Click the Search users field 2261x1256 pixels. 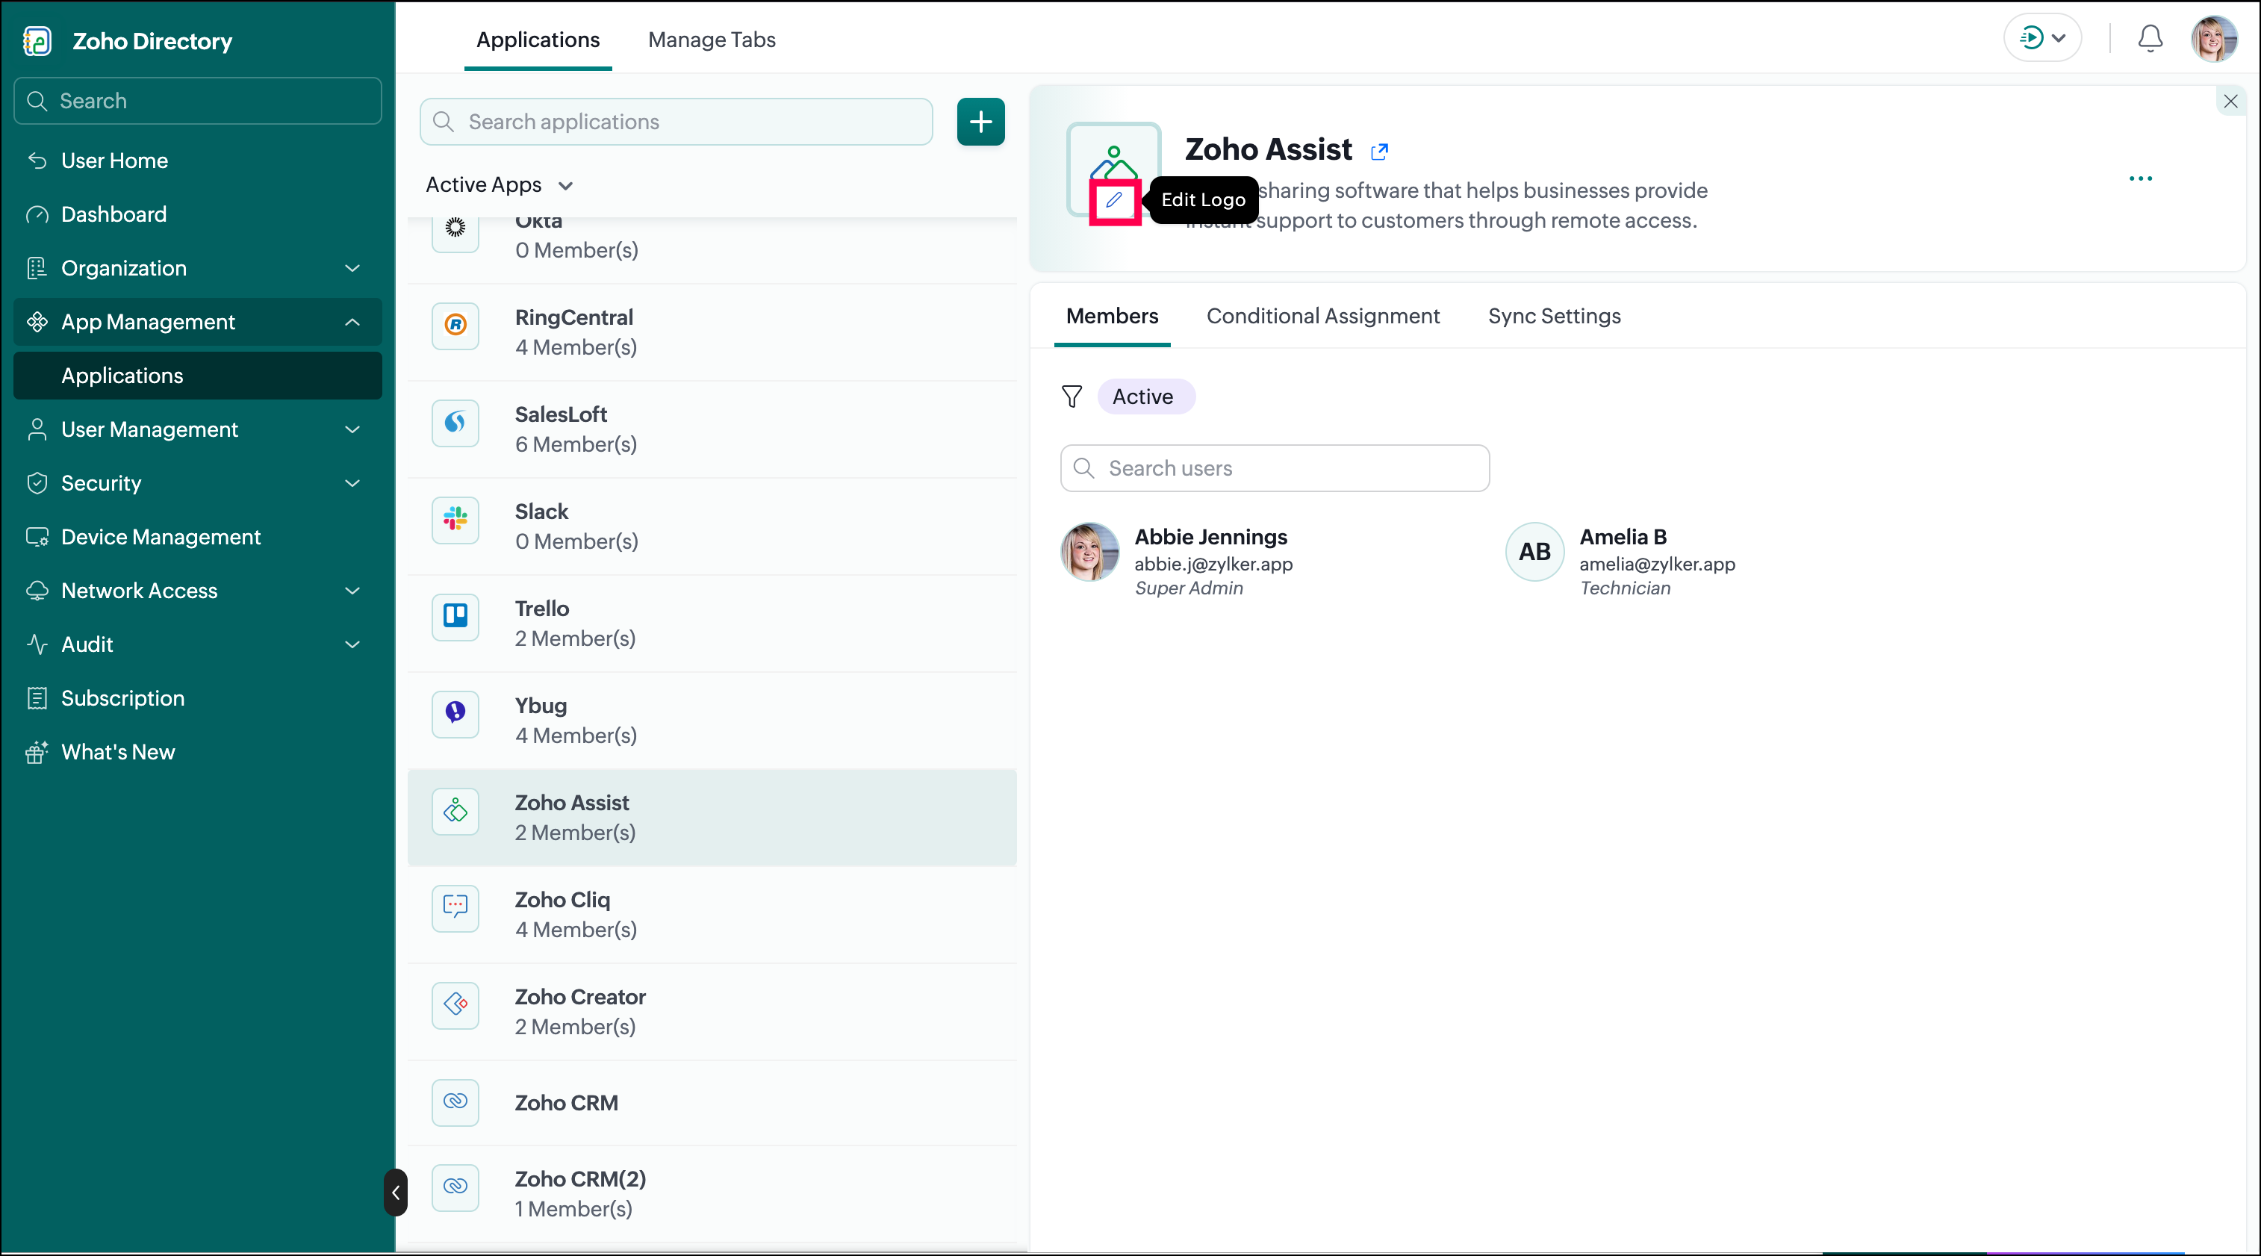click(x=1275, y=467)
